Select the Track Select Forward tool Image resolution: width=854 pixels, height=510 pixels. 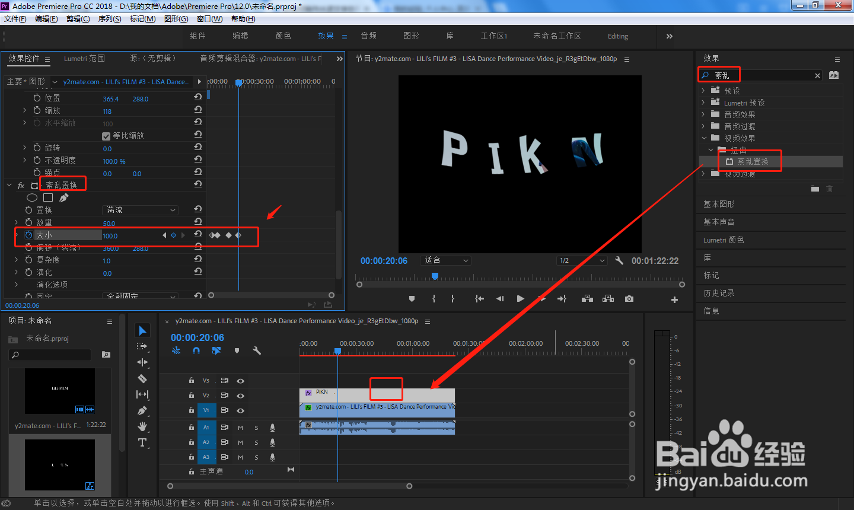(x=142, y=346)
